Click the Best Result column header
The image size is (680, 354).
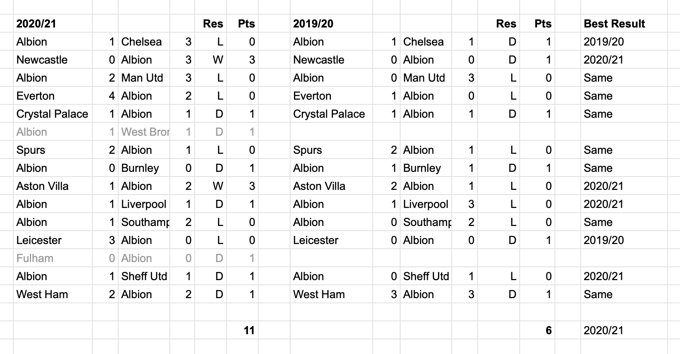click(x=624, y=24)
